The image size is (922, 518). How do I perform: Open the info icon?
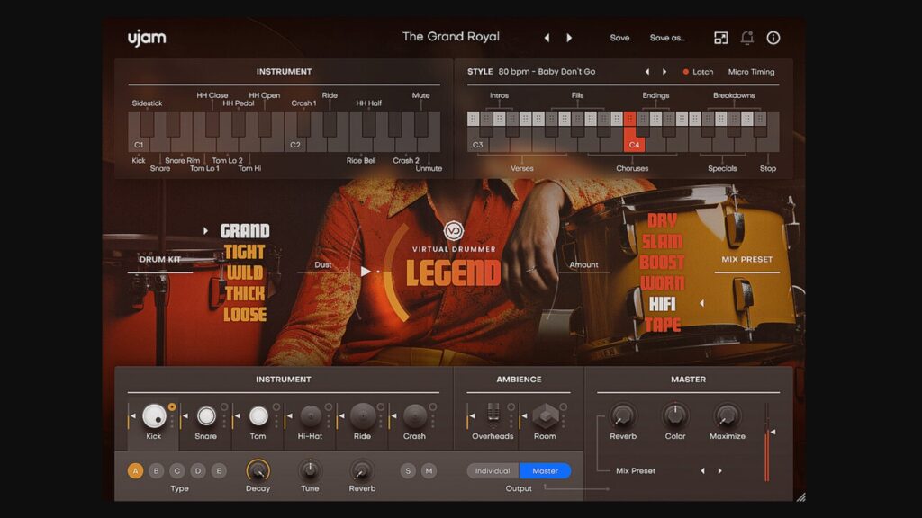pyautogui.click(x=773, y=38)
